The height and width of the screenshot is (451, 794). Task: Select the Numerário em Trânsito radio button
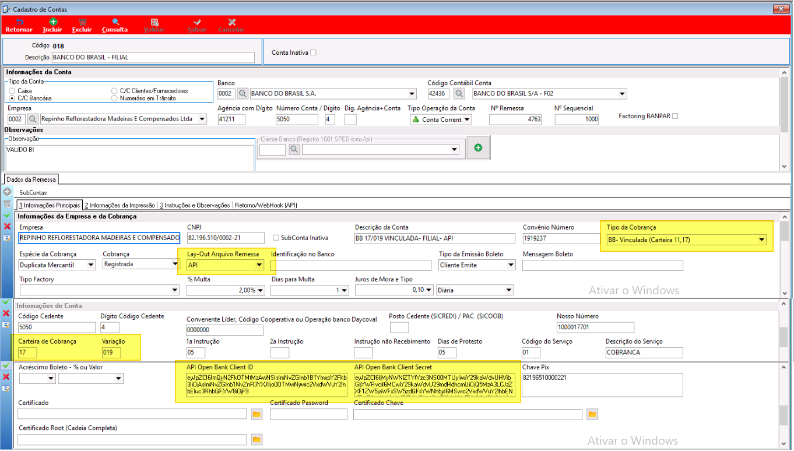pos(114,98)
